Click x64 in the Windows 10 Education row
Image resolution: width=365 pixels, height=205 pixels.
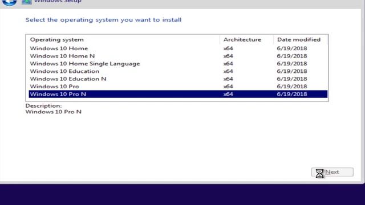228,71
